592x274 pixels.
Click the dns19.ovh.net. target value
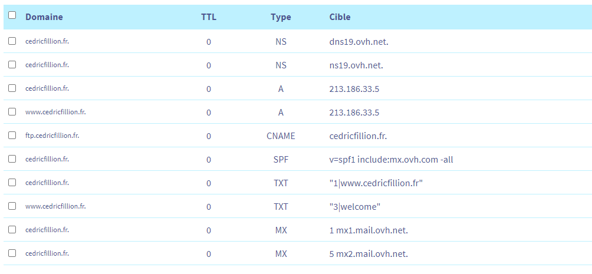(x=359, y=42)
